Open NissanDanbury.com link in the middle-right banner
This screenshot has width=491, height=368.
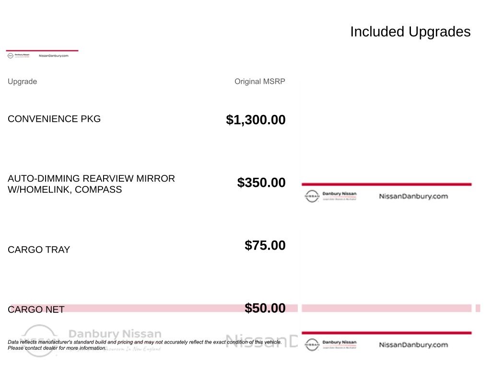click(x=413, y=196)
